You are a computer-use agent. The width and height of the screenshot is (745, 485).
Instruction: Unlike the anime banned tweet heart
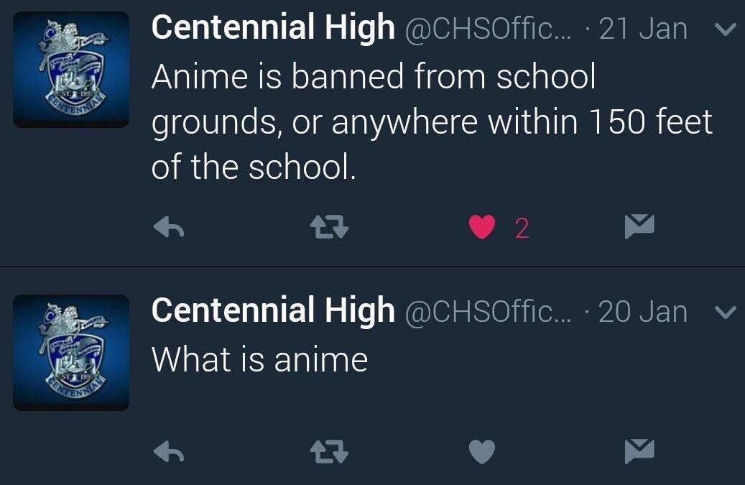pyautogui.click(x=482, y=227)
